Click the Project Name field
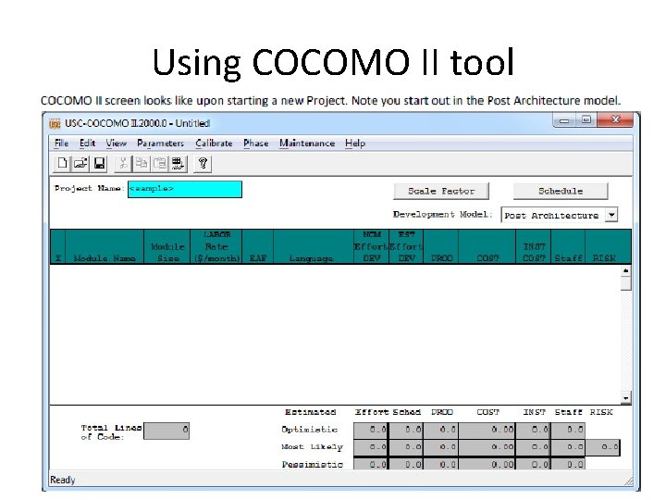666x500 pixels. tap(185, 189)
